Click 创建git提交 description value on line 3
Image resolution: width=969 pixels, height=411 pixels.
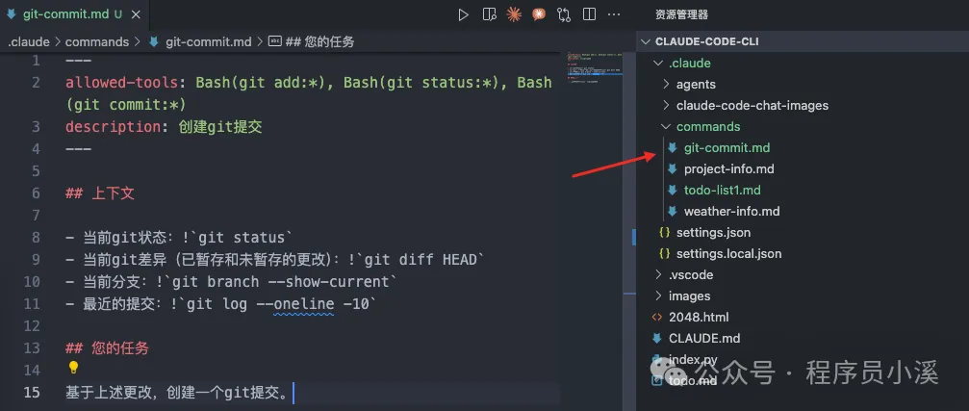pos(220,127)
